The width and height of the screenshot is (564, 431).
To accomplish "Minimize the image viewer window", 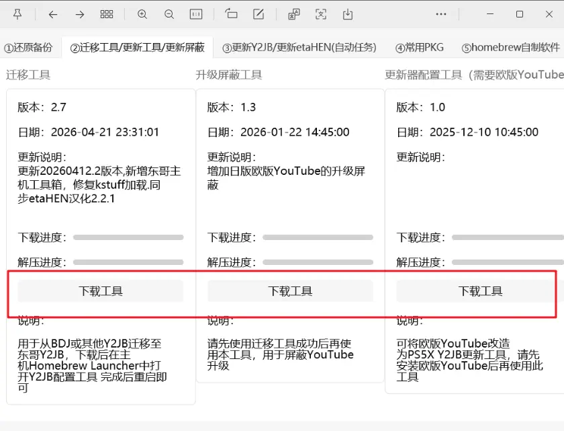I will pos(490,14).
